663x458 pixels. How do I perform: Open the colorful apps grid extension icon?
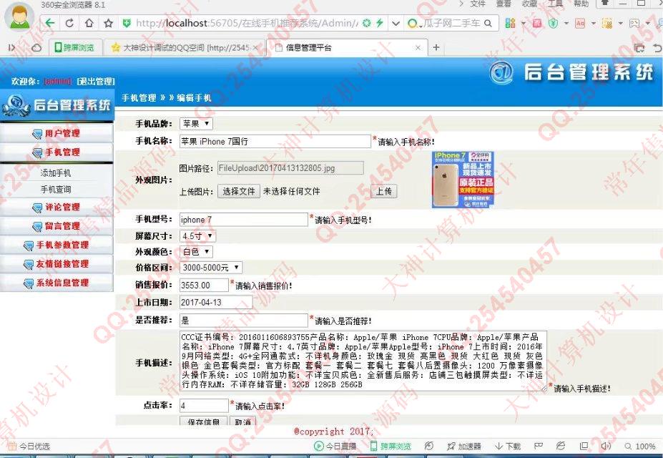pos(511,24)
